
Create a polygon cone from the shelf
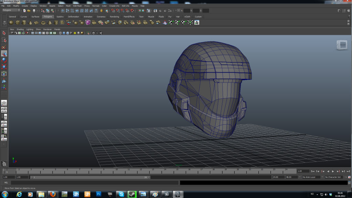pyautogui.click(x=30, y=22)
